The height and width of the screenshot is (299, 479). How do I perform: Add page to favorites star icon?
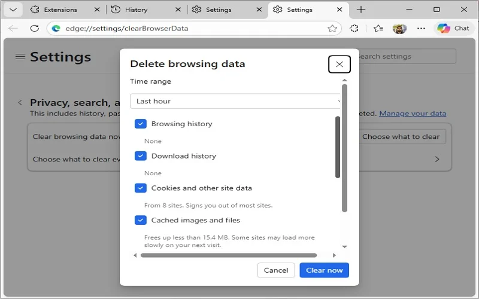click(332, 28)
